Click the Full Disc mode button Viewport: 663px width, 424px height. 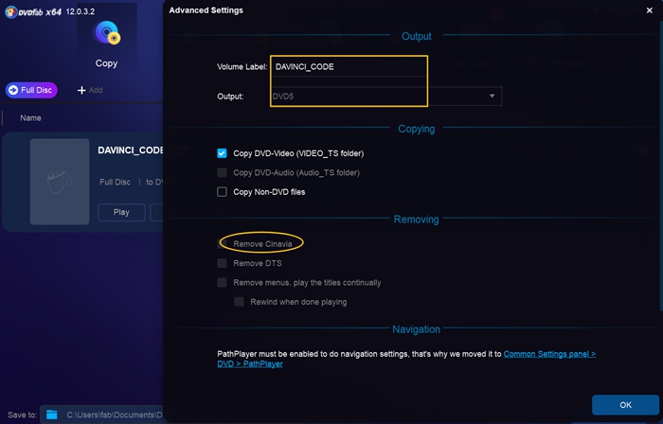click(x=31, y=90)
